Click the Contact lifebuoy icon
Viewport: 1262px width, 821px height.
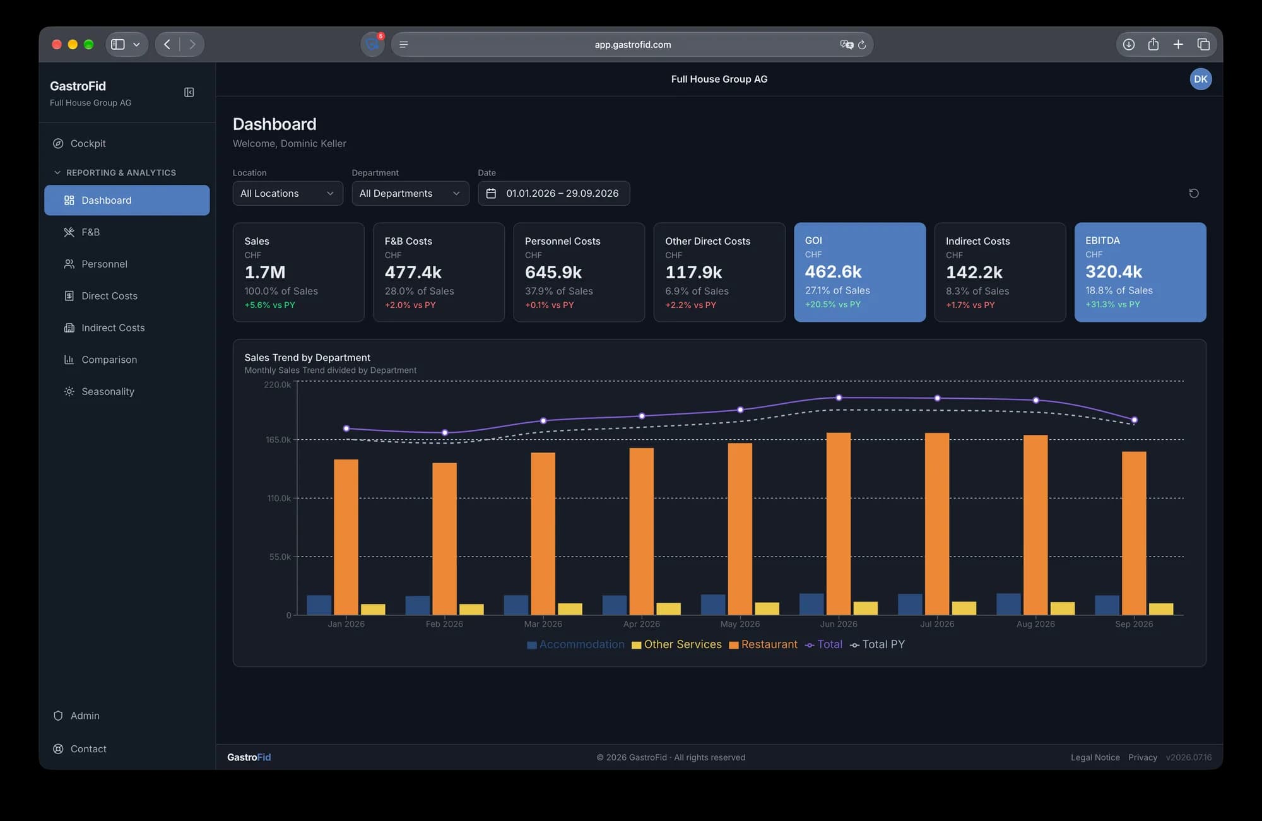[x=58, y=749]
